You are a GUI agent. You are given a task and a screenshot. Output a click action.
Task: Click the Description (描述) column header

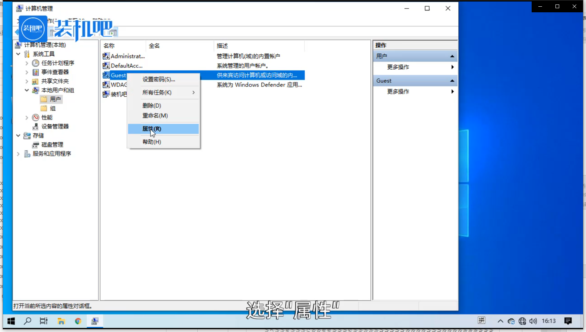pyautogui.click(x=222, y=46)
